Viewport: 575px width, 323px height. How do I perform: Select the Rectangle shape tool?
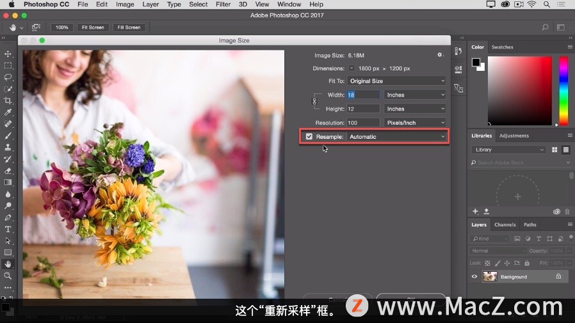pyautogui.click(x=8, y=252)
